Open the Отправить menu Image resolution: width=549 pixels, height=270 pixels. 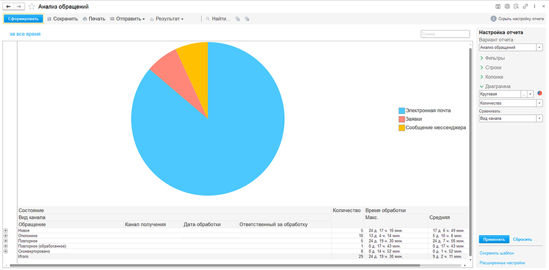[x=128, y=19]
